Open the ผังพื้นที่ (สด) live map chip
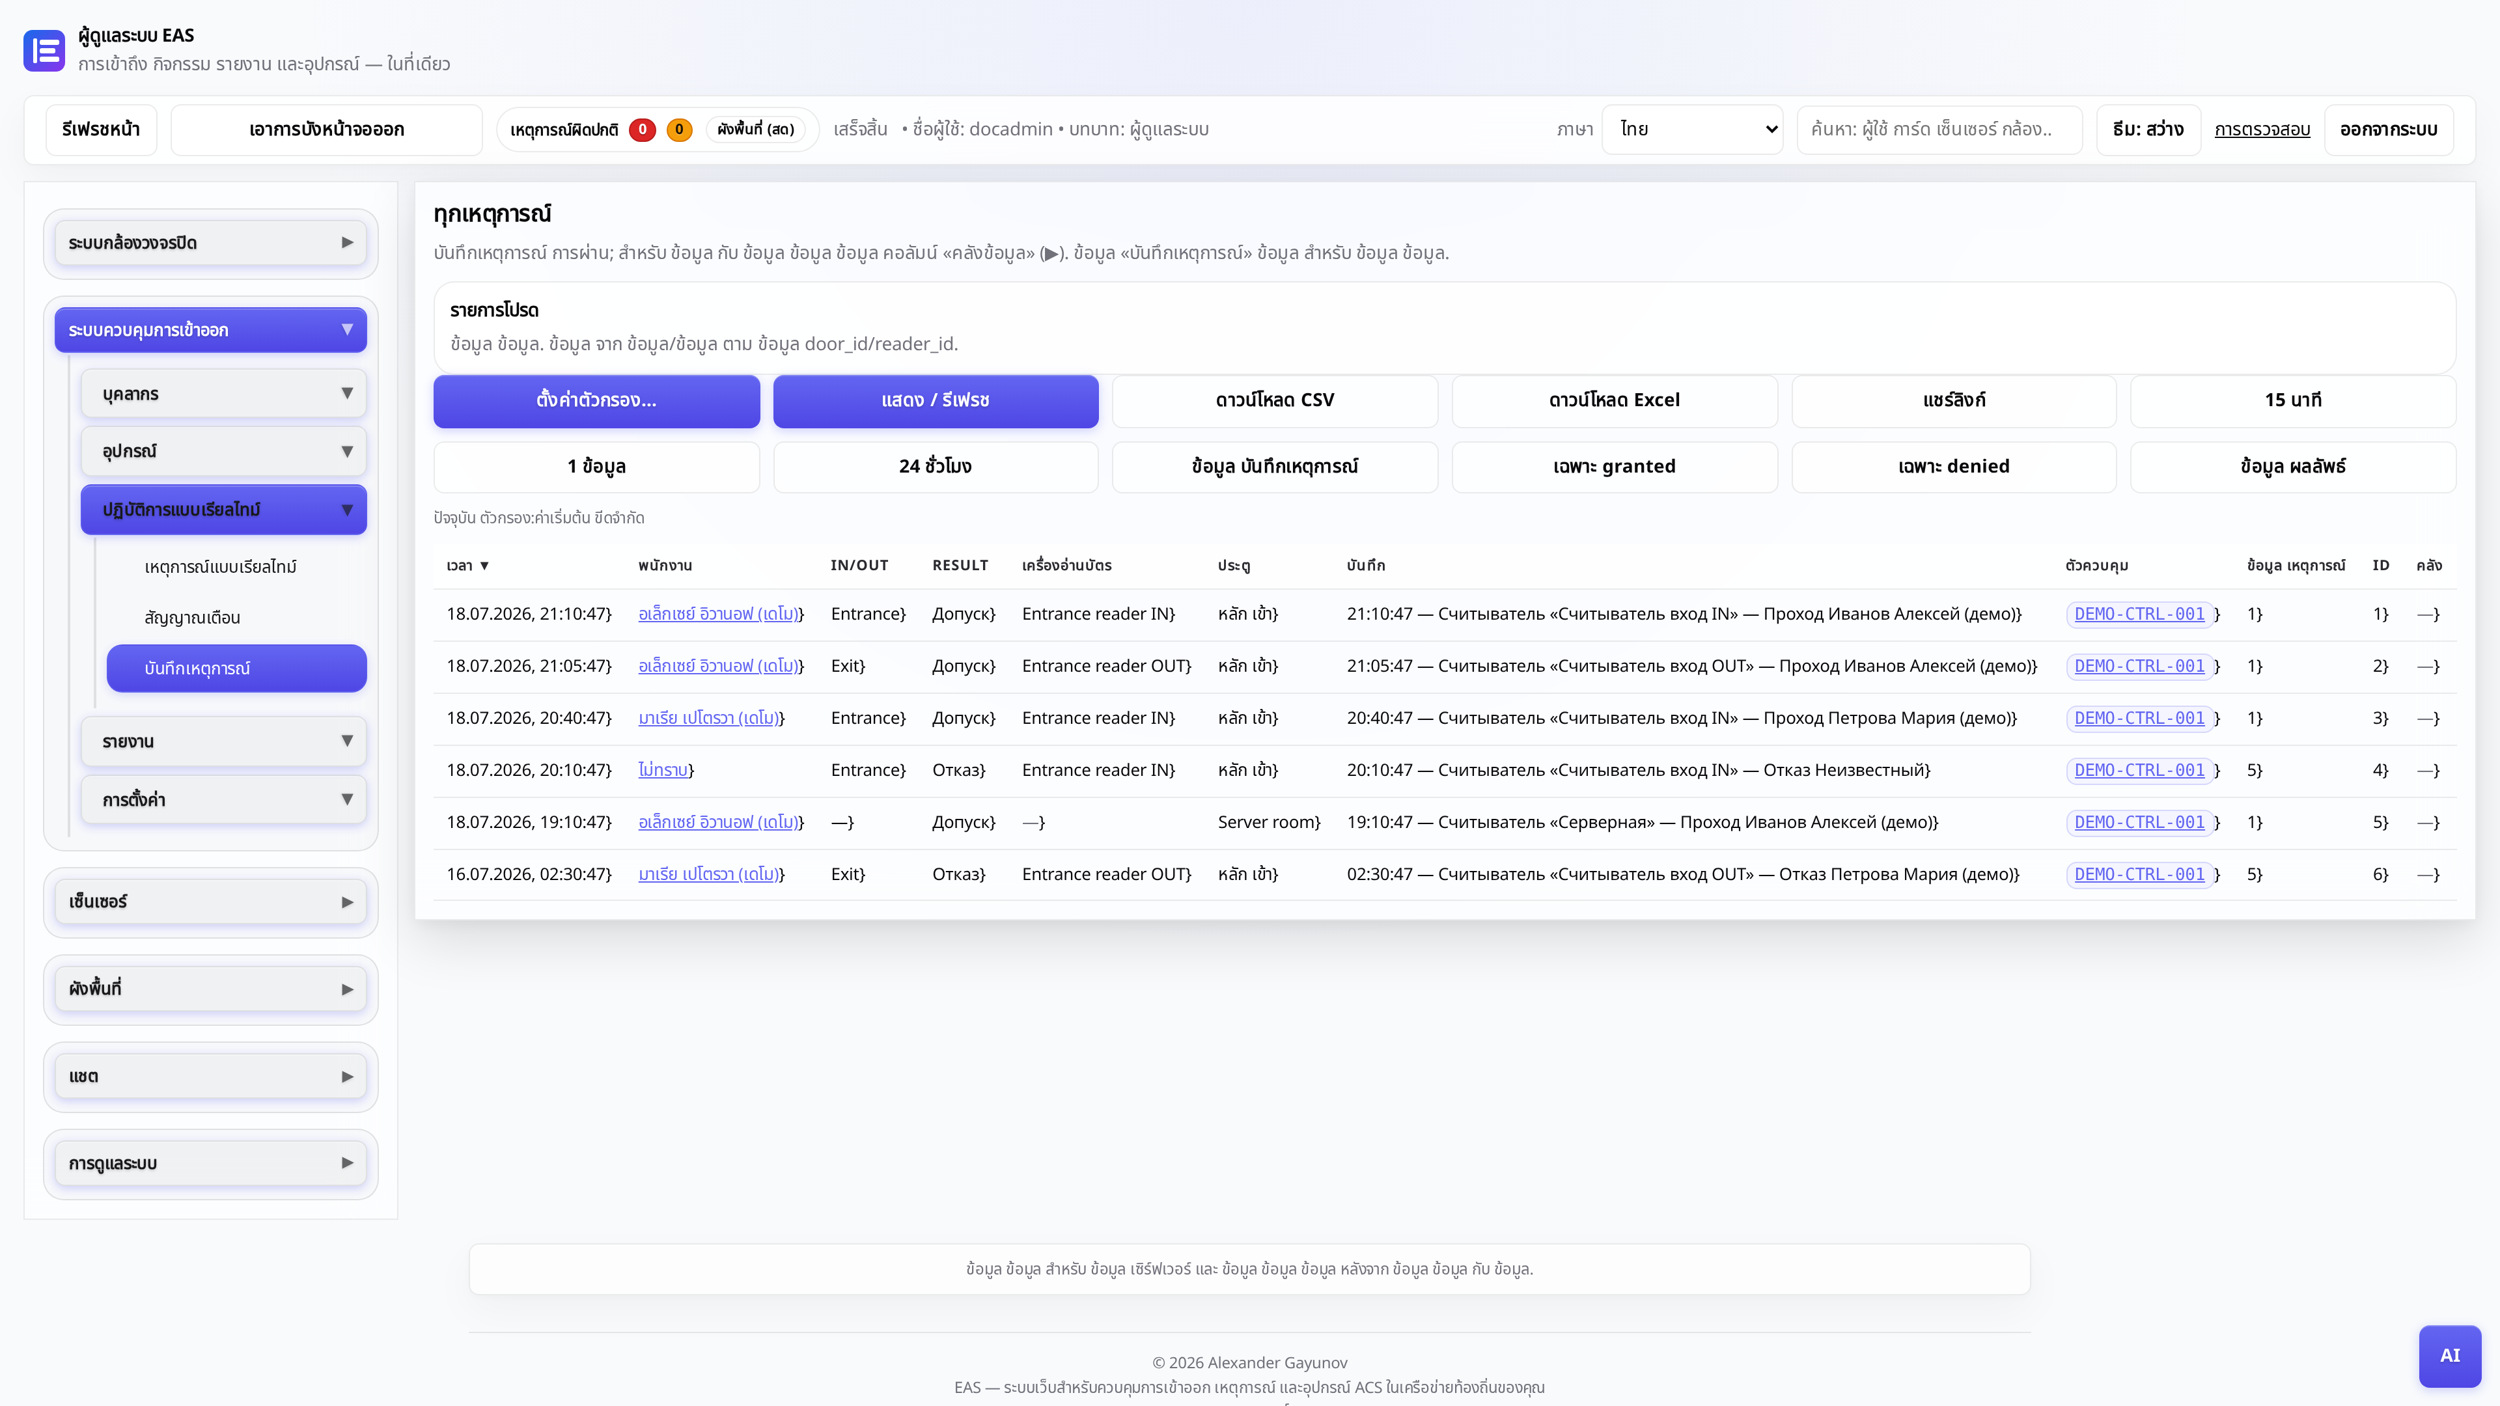Screen dimensions: 2500x1406 pos(756,129)
